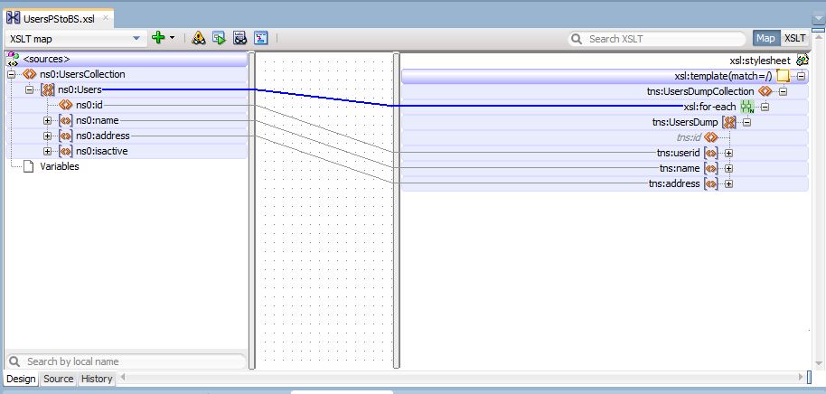The width and height of the screenshot is (826, 394).
Task: Switch to the XSLT view toggle
Action: pos(794,39)
